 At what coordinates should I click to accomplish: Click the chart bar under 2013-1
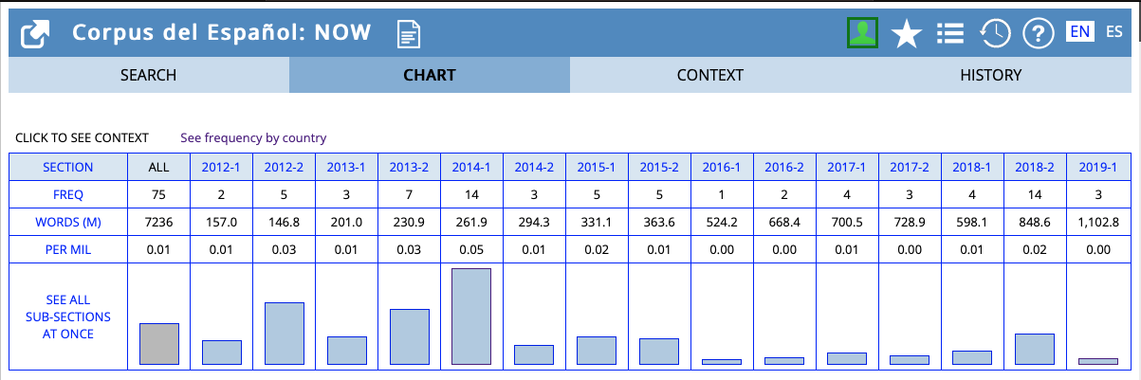346,351
